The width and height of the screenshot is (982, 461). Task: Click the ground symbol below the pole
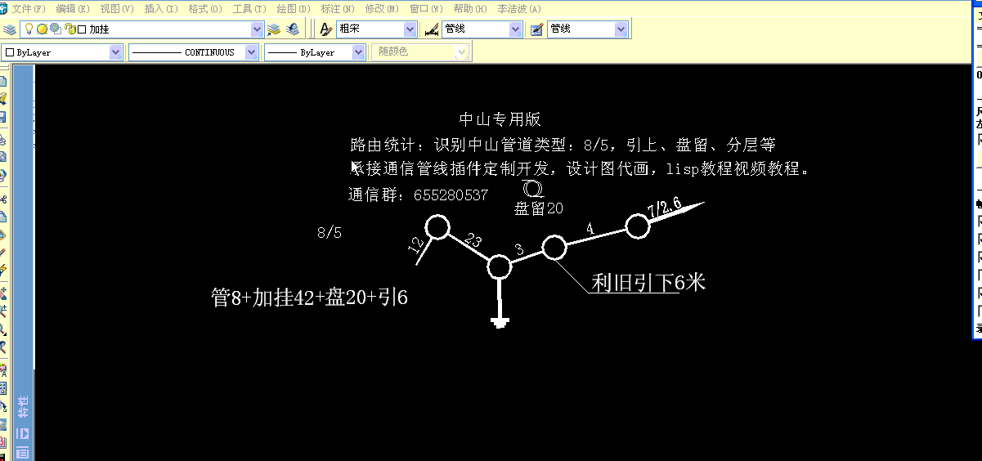tap(500, 322)
